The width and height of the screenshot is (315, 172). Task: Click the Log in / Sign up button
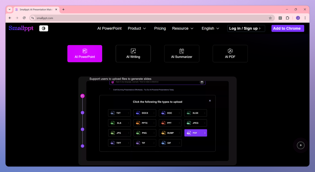(246, 28)
